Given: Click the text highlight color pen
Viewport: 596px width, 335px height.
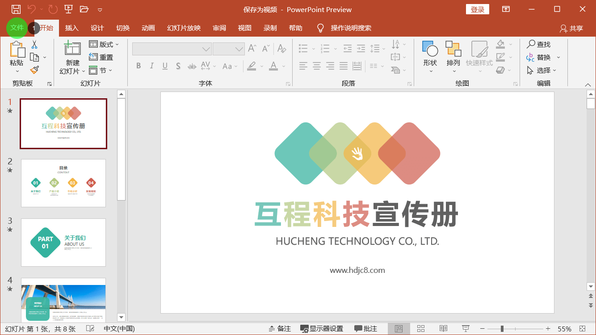Looking at the screenshot, I should point(252,66).
